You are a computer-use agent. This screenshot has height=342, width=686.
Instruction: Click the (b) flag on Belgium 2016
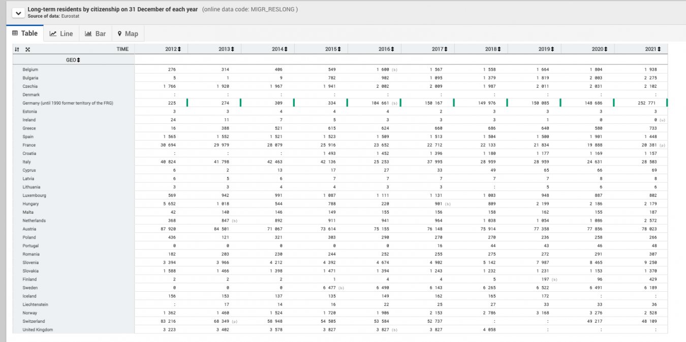click(x=394, y=70)
